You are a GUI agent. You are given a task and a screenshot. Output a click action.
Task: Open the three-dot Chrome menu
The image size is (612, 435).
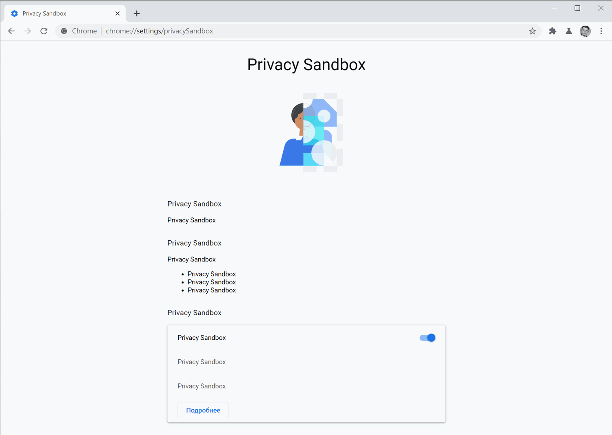pyautogui.click(x=601, y=31)
